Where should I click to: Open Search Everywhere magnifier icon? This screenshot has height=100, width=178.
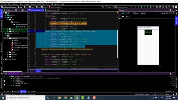click(173, 7)
